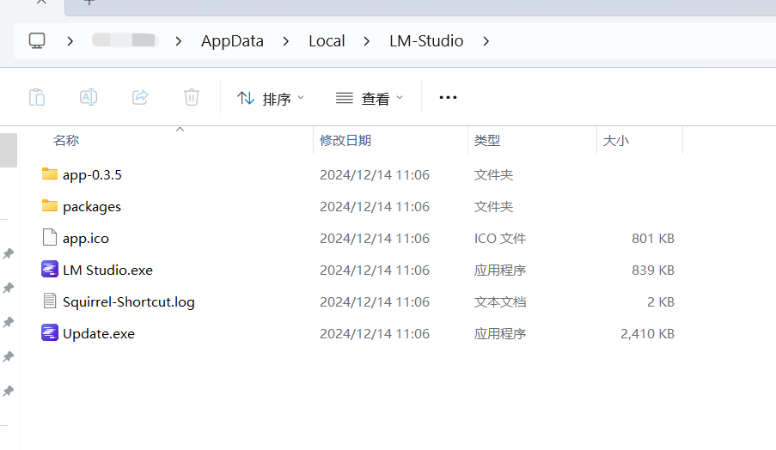Click the Paste clipboard toolbar icon
This screenshot has width=776, height=450.
[37, 97]
